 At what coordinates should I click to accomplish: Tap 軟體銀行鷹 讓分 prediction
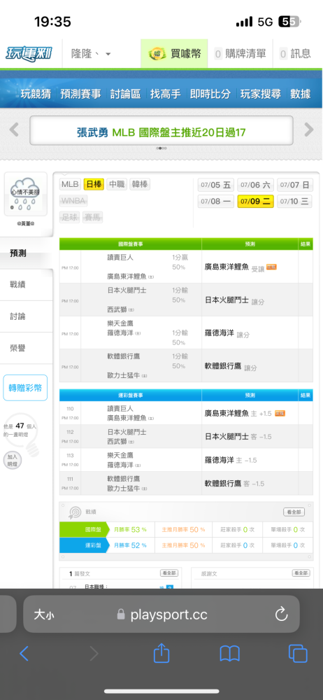(231, 367)
